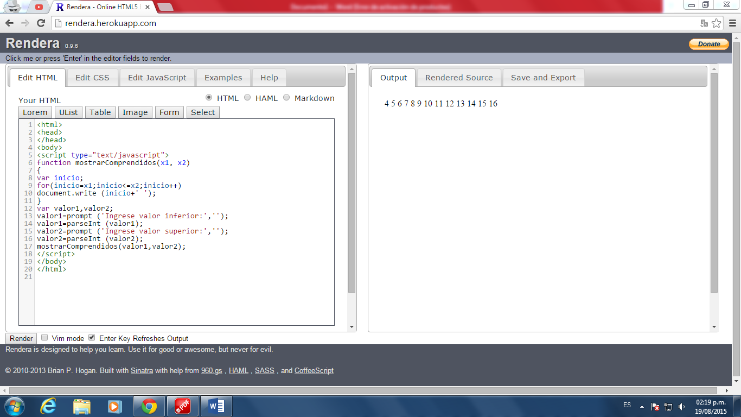Open the Edit JavaScript tab
This screenshot has height=417, width=741.
pos(157,78)
